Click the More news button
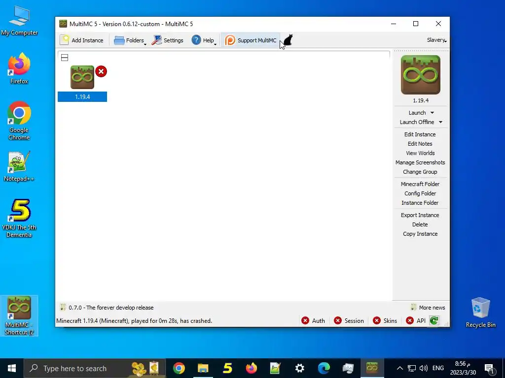This screenshot has height=378, width=505. click(428, 308)
